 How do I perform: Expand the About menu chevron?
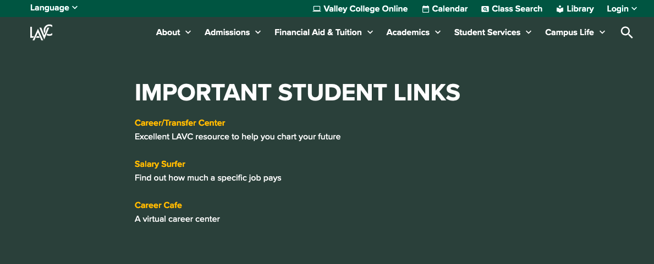tap(188, 32)
